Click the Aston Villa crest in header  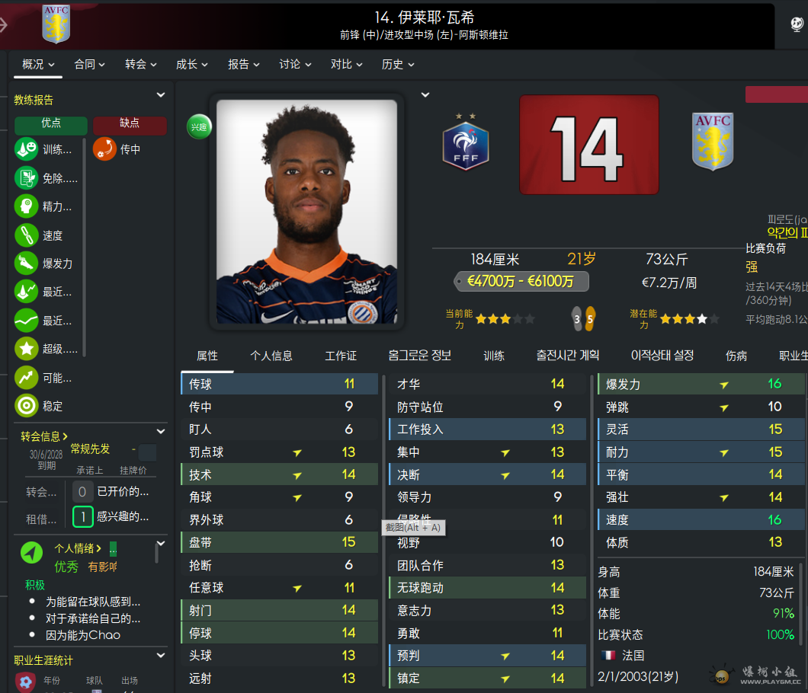click(x=56, y=24)
